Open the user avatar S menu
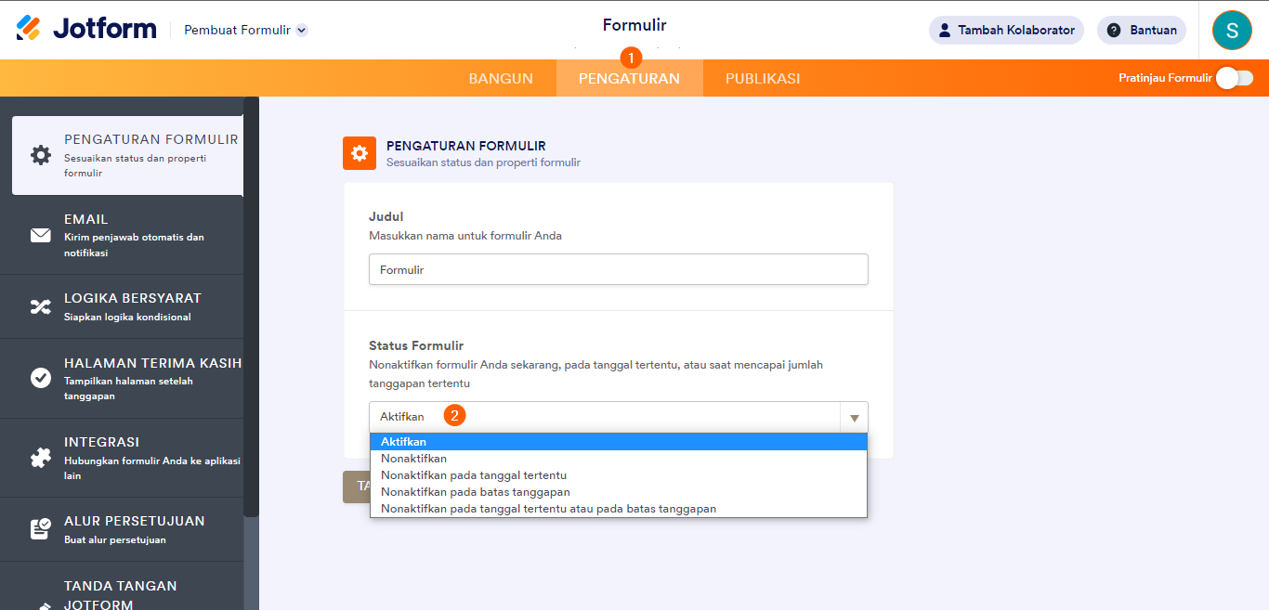 click(x=1232, y=30)
